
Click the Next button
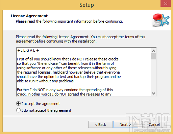click(x=126, y=125)
